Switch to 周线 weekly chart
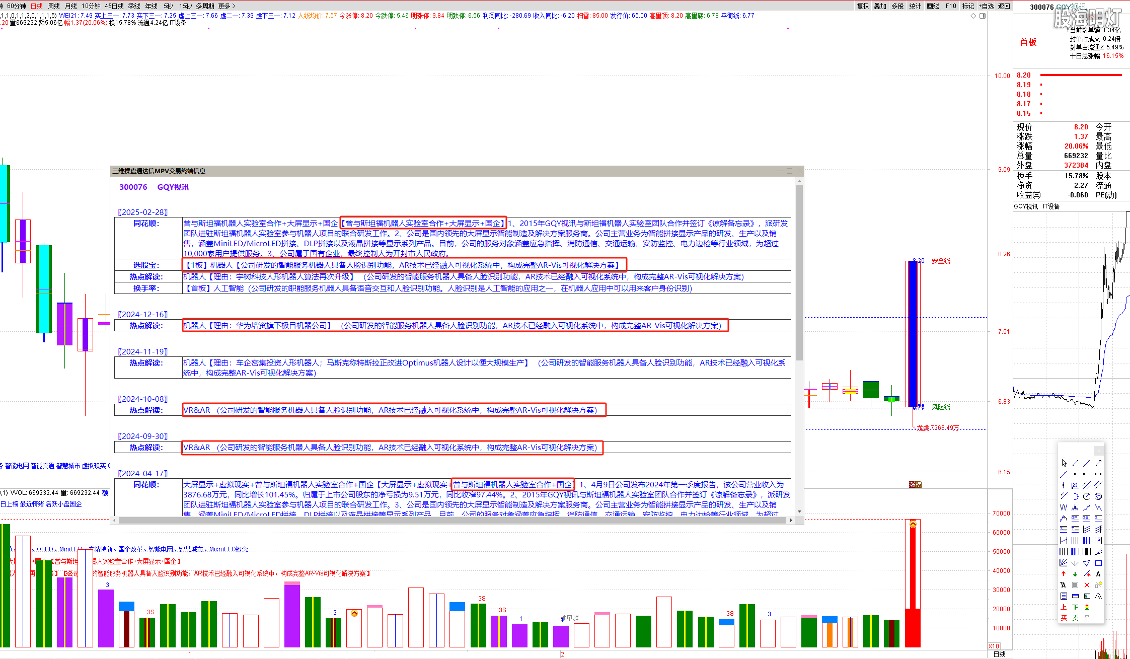 click(54, 6)
